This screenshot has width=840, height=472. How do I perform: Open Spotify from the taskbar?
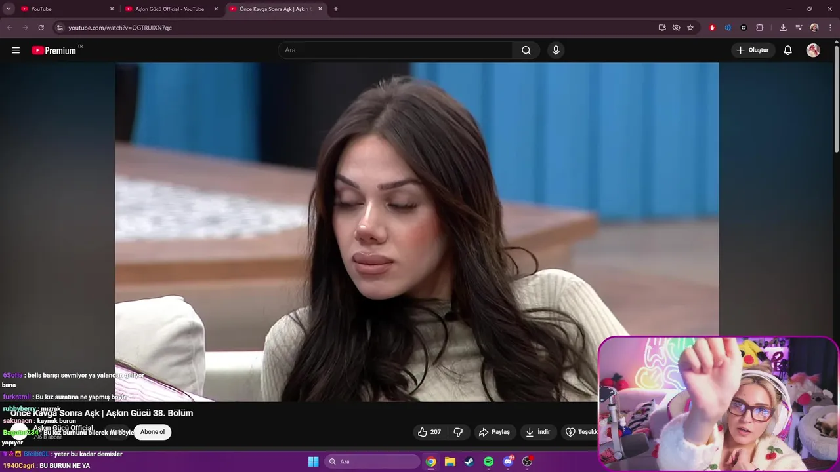[x=488, y=462]
